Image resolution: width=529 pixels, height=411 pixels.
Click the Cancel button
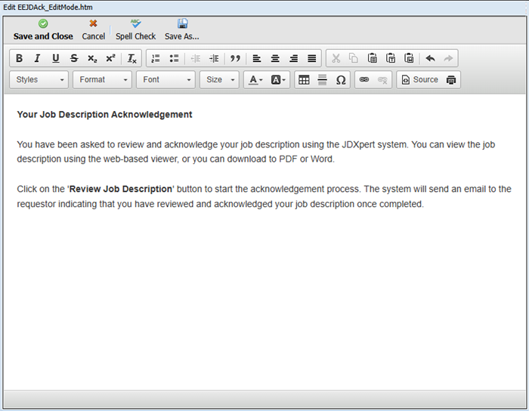tap(94, 30)
